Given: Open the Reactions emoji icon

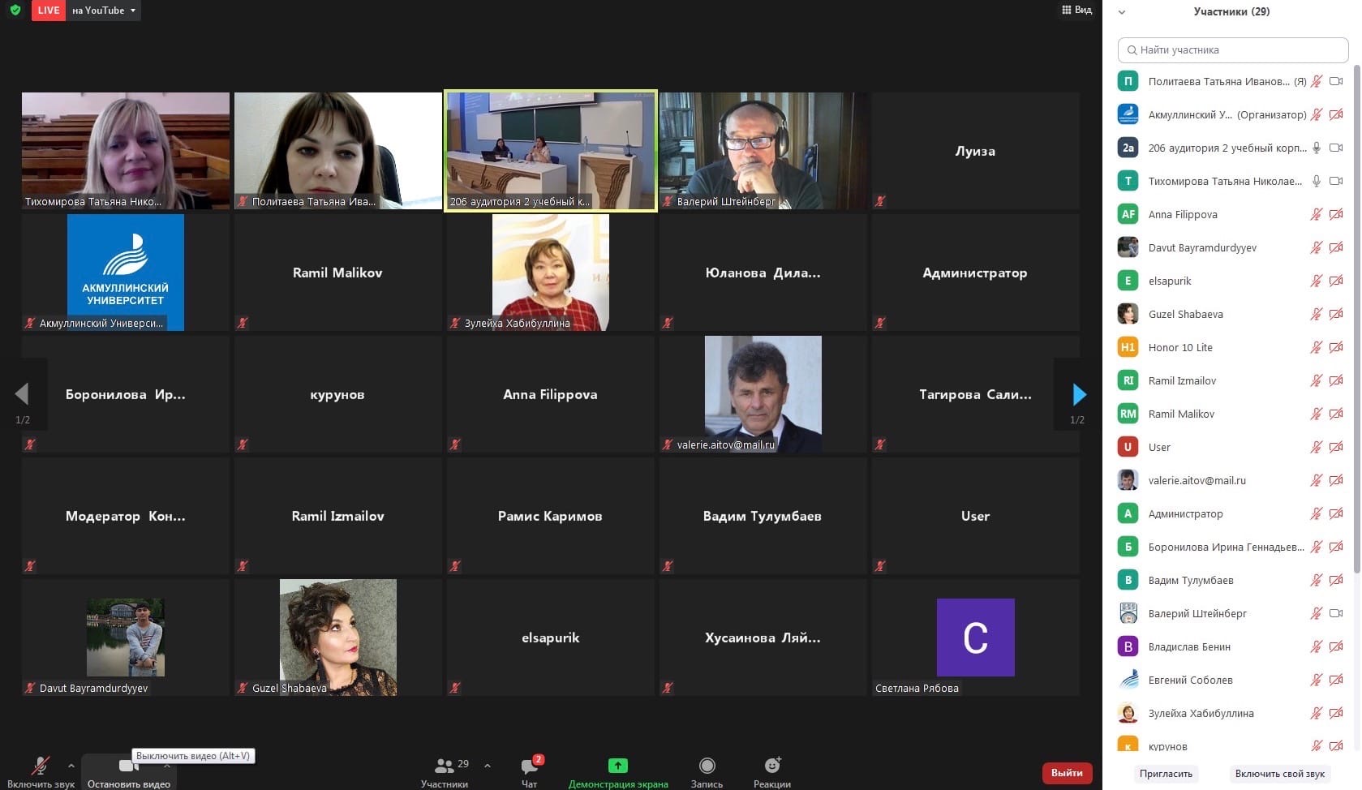Looking at the screenshot, I should [x=772, y=766].
